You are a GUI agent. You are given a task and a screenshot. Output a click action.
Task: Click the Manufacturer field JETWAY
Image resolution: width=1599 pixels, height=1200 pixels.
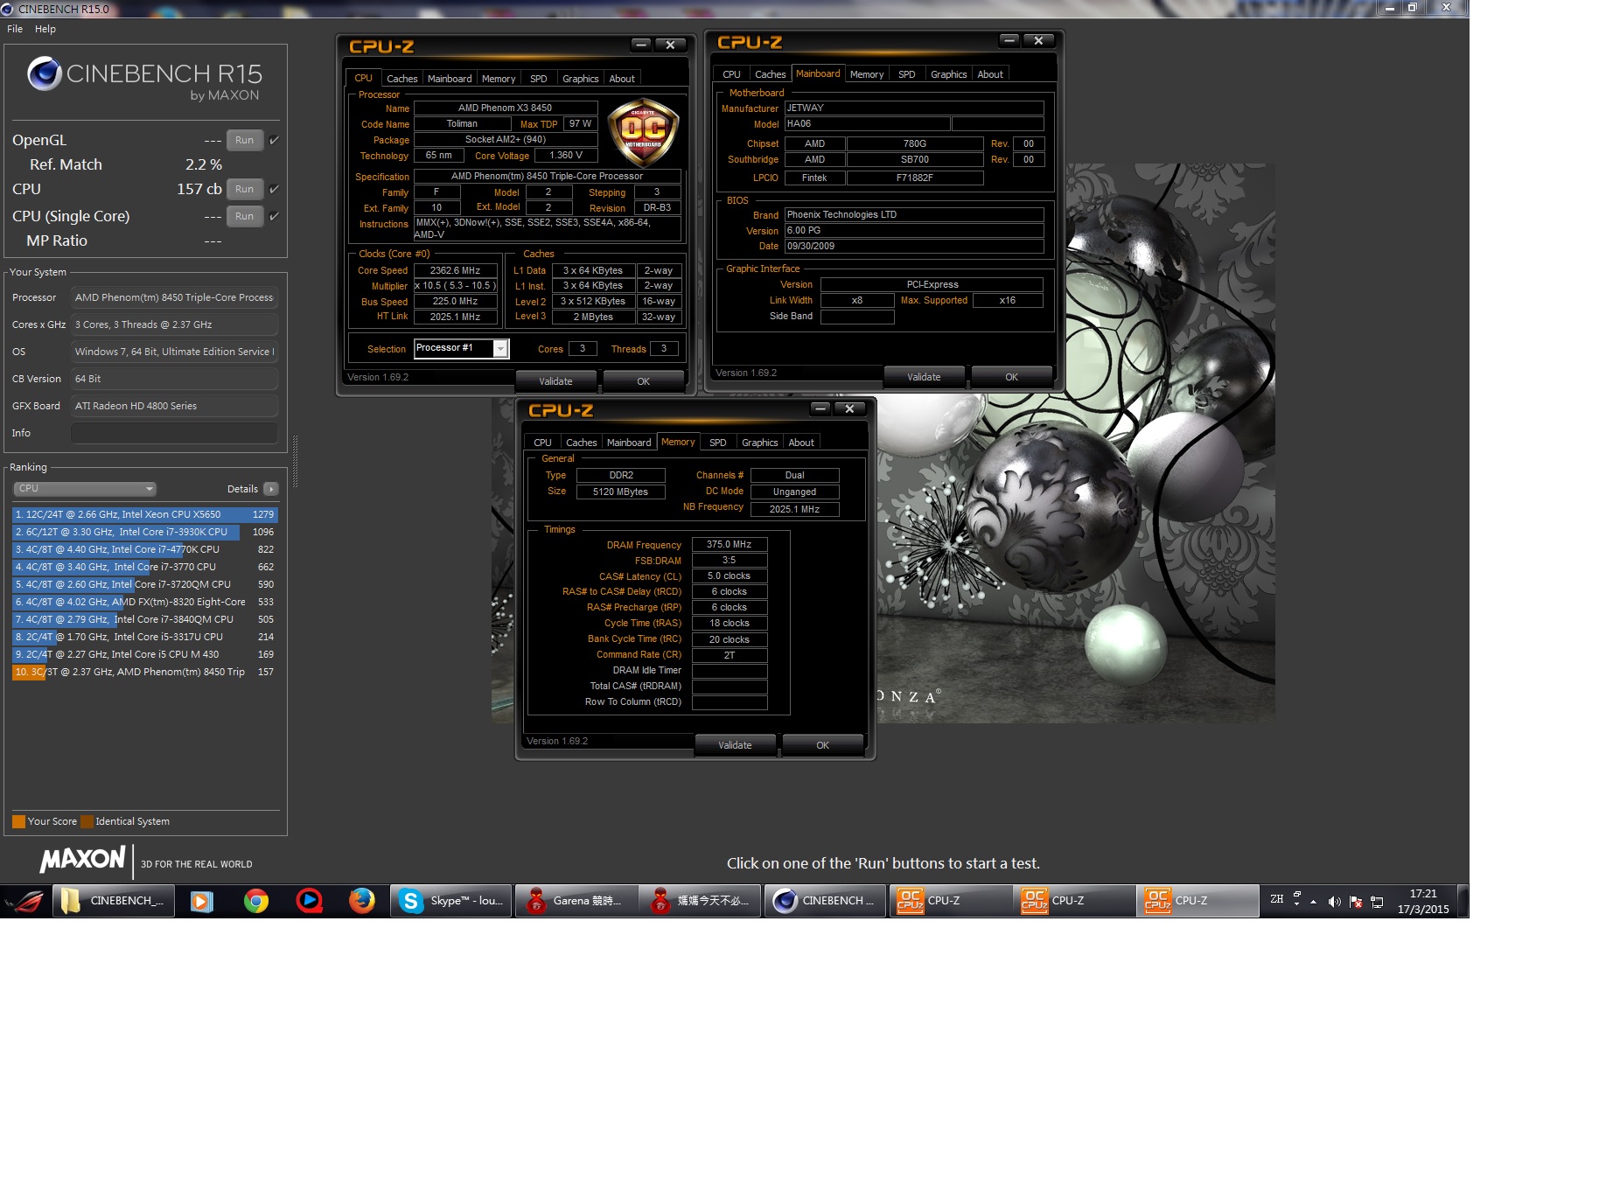(x=913, y=108)
